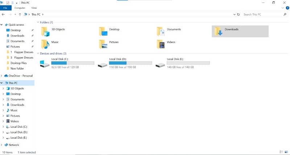This screenshot has height=155, width=290.
Task: Open the Music folder icon
Action: click(45, 44)
